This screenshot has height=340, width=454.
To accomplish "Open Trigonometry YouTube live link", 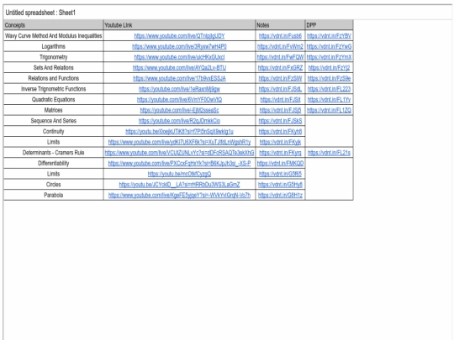I will [x=179, y=57].
